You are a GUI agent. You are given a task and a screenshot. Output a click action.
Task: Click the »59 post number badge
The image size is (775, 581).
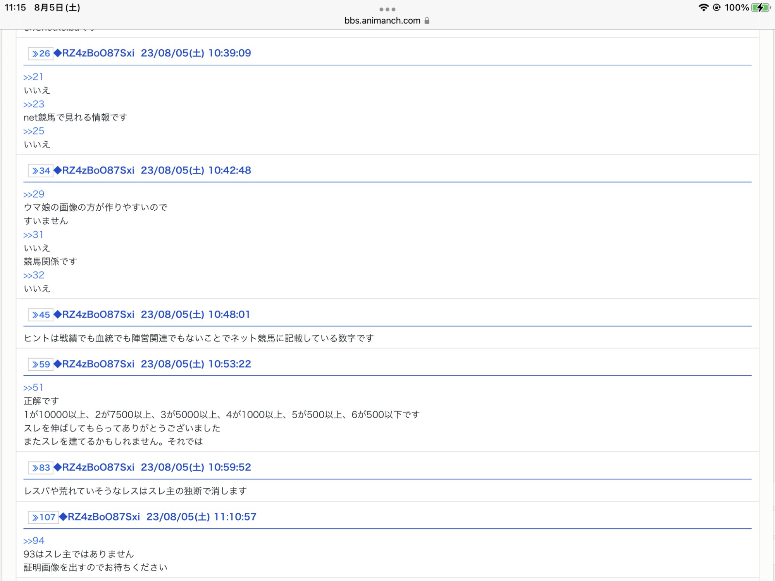[x=41, y=364]
